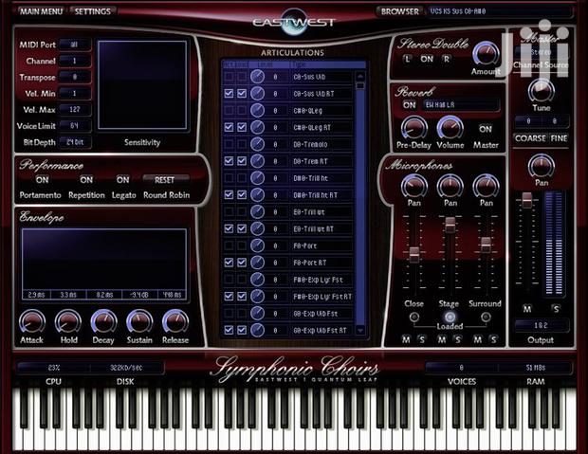The image size is (588, 454).
Task: Select Stereo Double R channel
Action: click(x=446, y=59)
